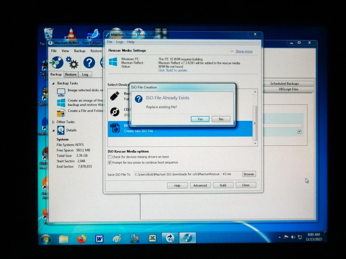This screenshot has width=346, height=259.
Task: Click the Windows PE logo icon
Action: 113,62
